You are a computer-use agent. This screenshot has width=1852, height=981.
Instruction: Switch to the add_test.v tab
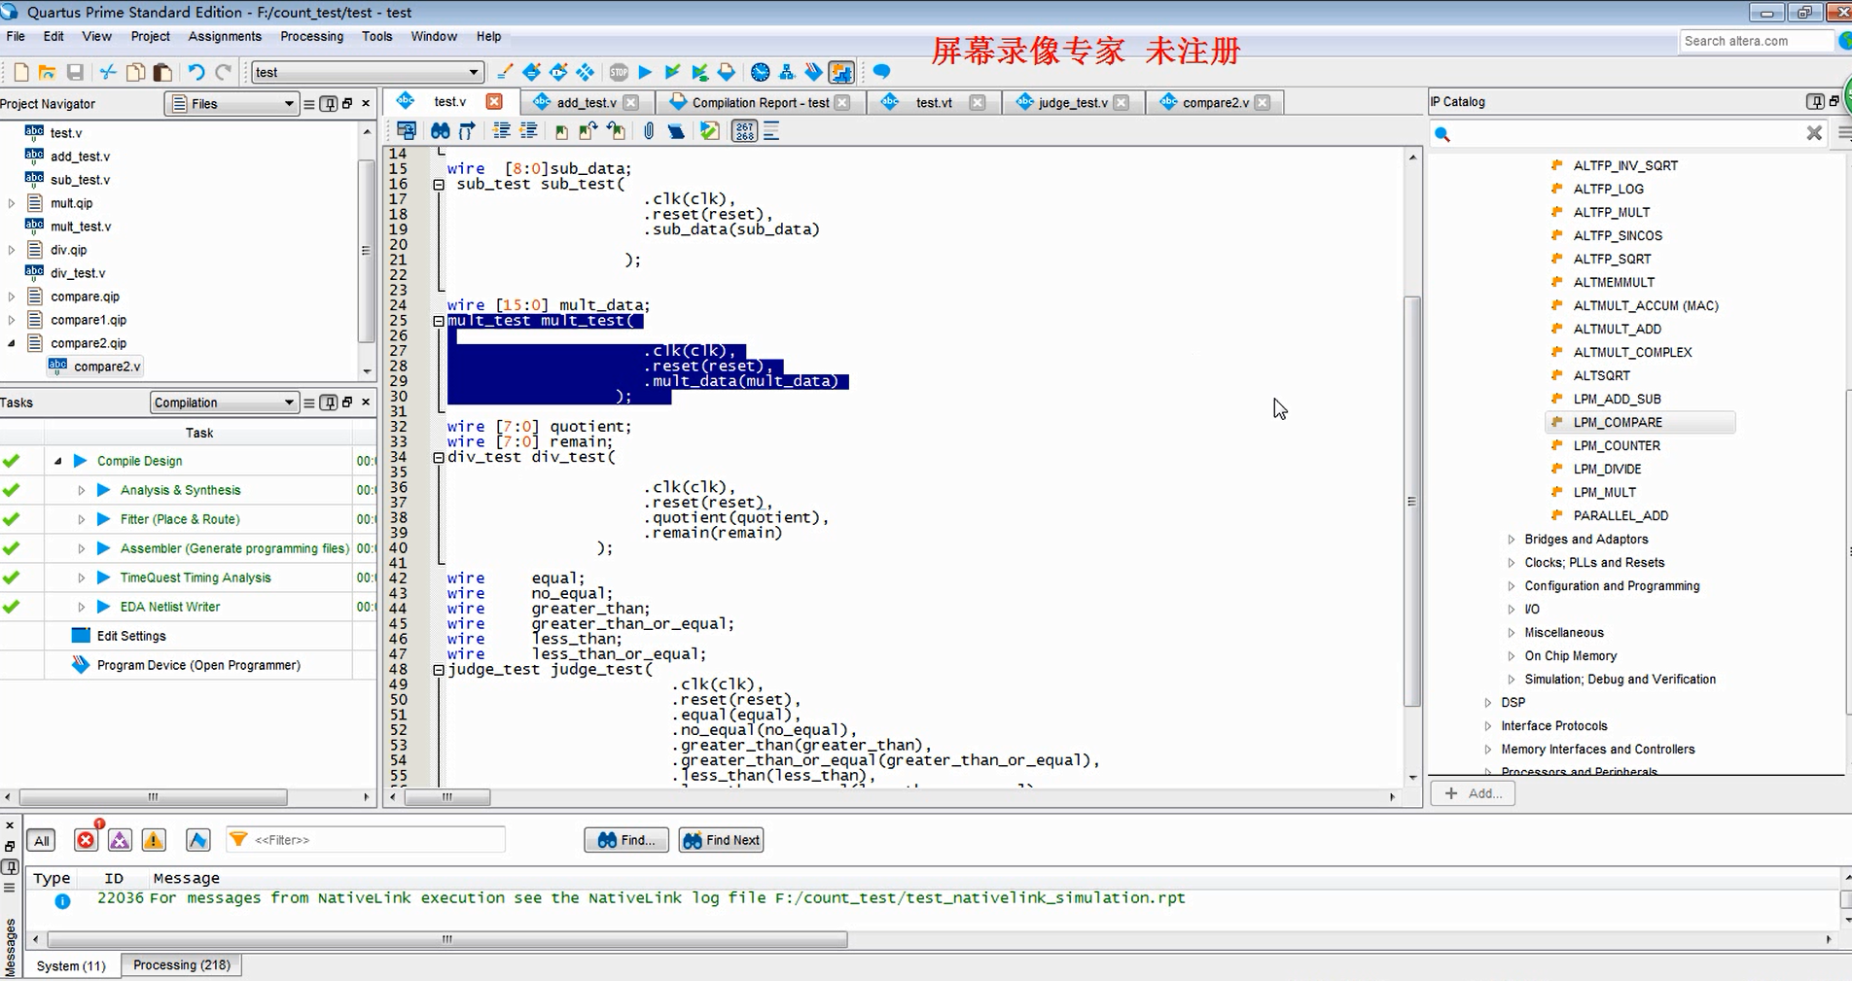[x=587, y=102]
